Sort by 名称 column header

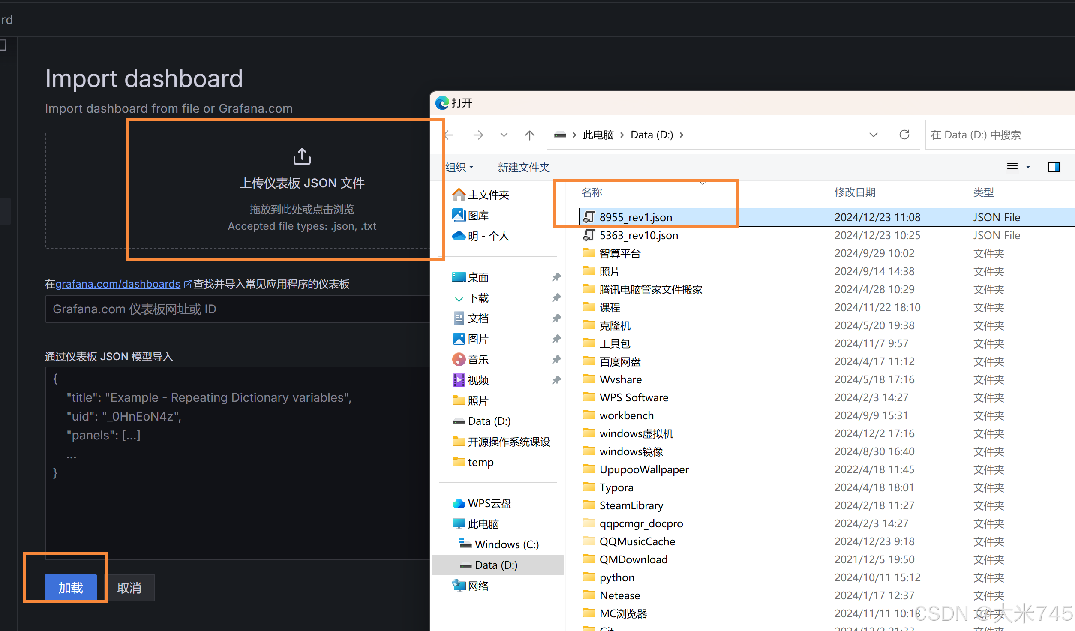(592, 192)
